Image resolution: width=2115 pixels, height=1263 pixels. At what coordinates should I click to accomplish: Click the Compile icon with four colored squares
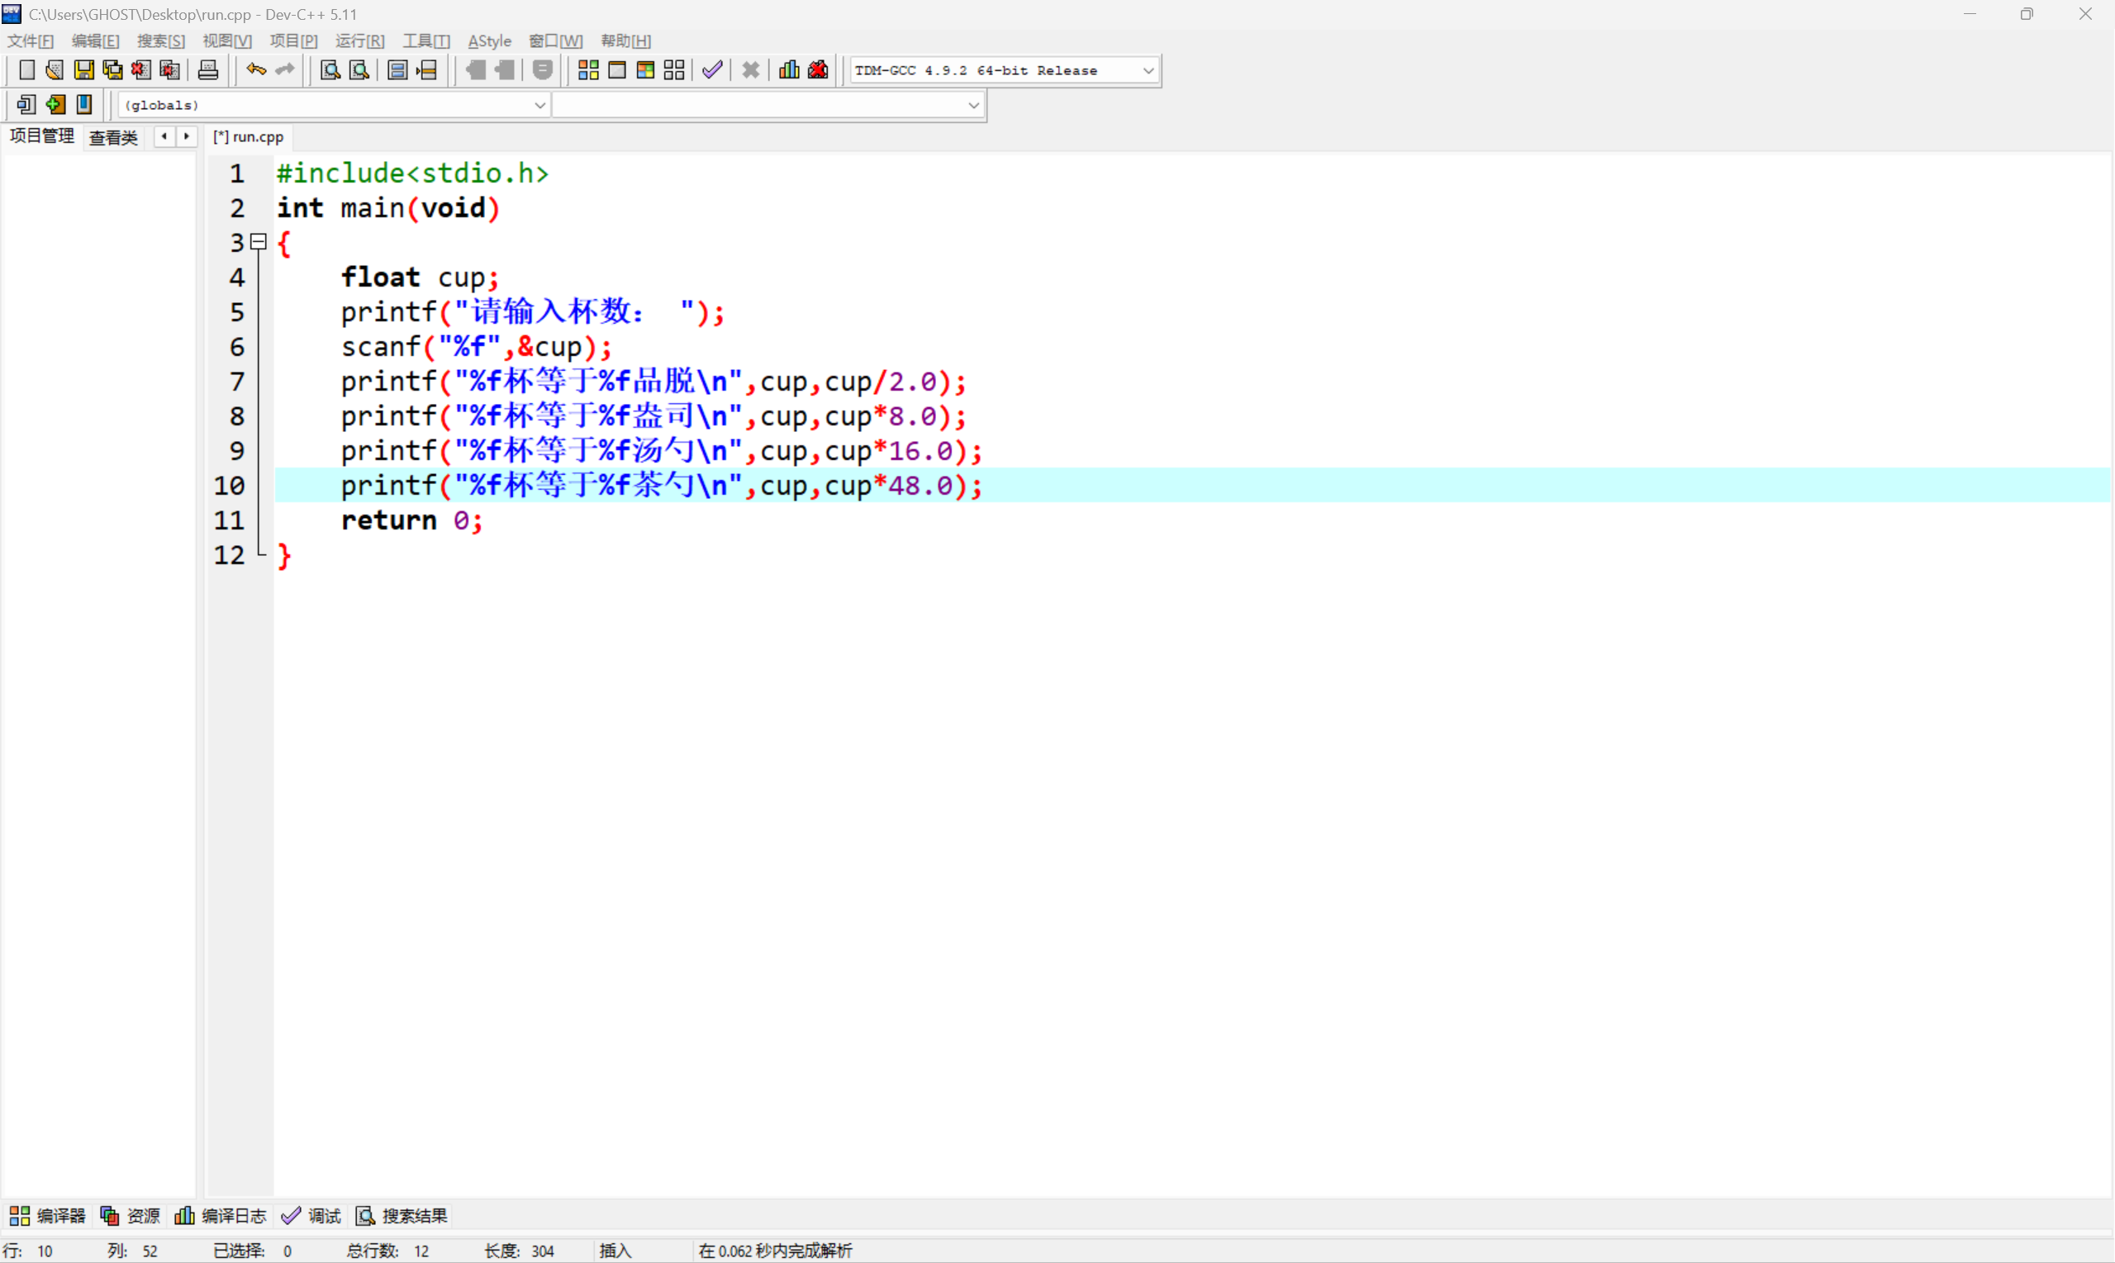pyautogui.click(x=588, y=69)
